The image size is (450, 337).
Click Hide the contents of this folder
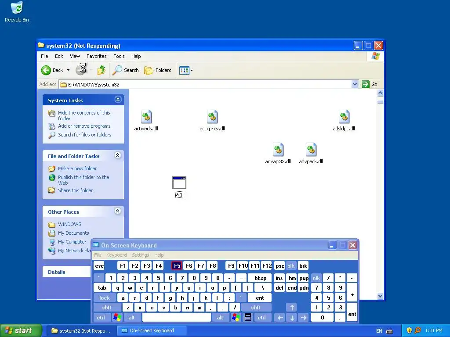click(84, 115)
